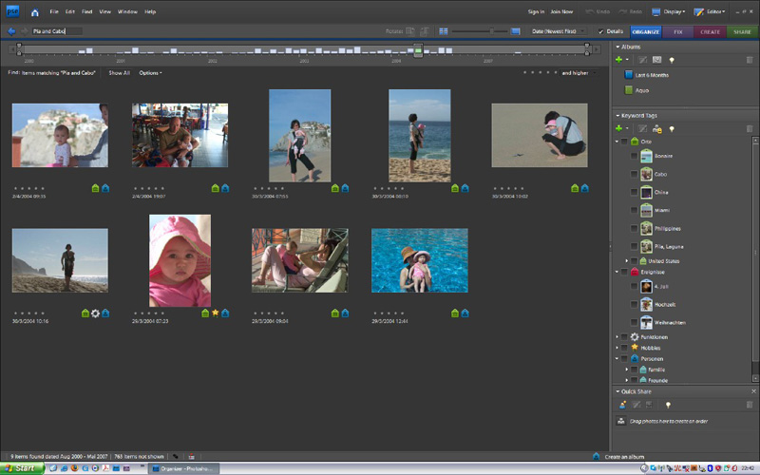Tick the Hochzeit keyword tag checkbox

coord(634,304)
